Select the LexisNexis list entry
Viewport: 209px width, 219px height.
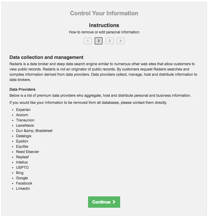point(25,125)
